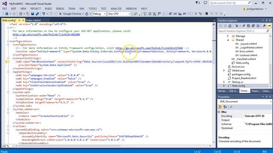Collapse the configuration element outline
Image resolution: width=273 pixels, height=153 pixels.
(8, 41)
